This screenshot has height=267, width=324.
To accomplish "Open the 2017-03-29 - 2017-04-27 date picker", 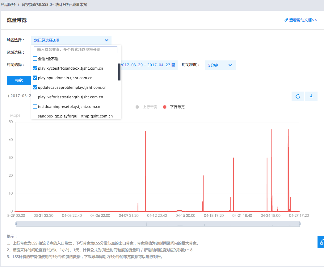I will [148, 65].
